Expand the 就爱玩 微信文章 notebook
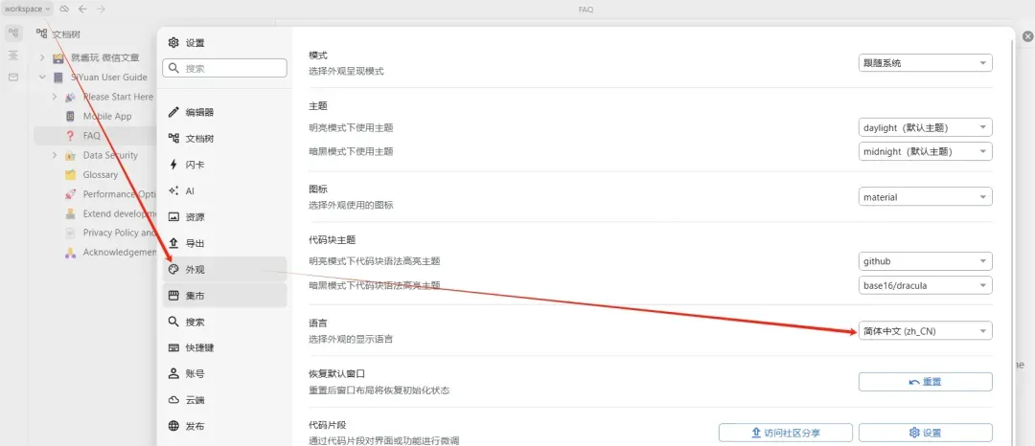The width and height of the screenshot is (1035, 446). (41, 57)
